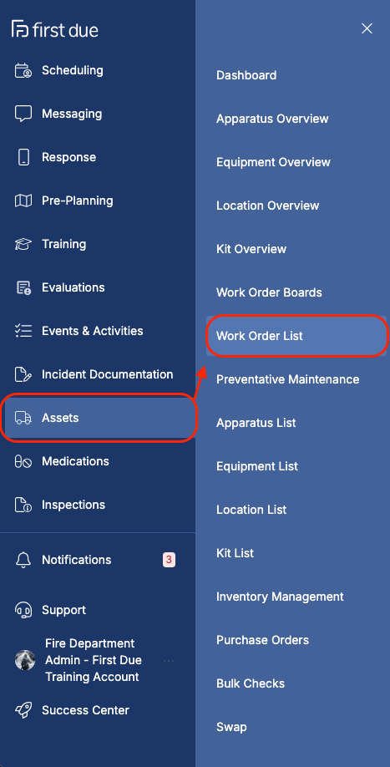
Task: Click the Support headset icon
Action: 23,610
